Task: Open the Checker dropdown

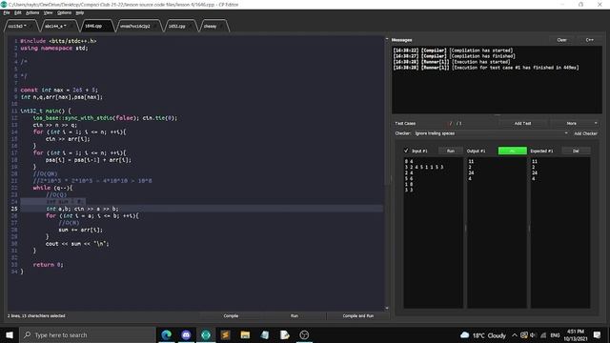Action: pyautogui.click(x=491, y=133)
